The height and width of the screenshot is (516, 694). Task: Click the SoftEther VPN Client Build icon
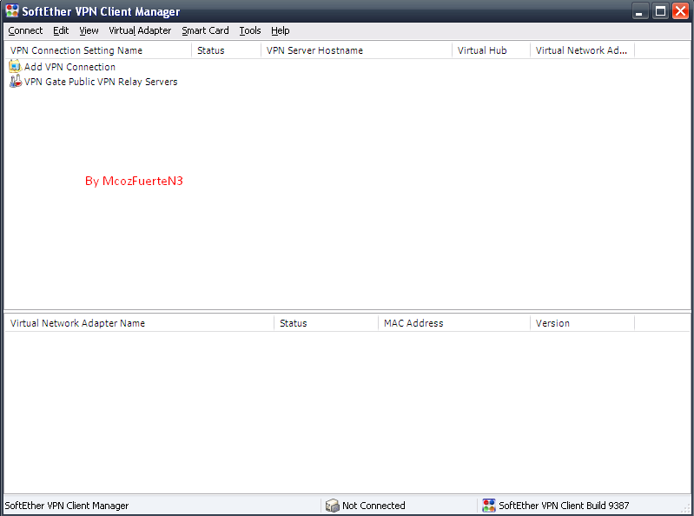pyautogui.click(x=489, y=506)
